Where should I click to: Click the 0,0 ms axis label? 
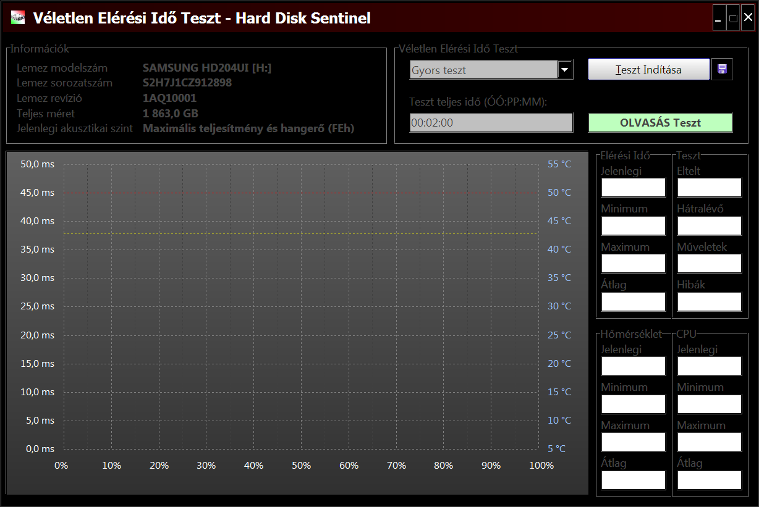click(x=40, y=449)
